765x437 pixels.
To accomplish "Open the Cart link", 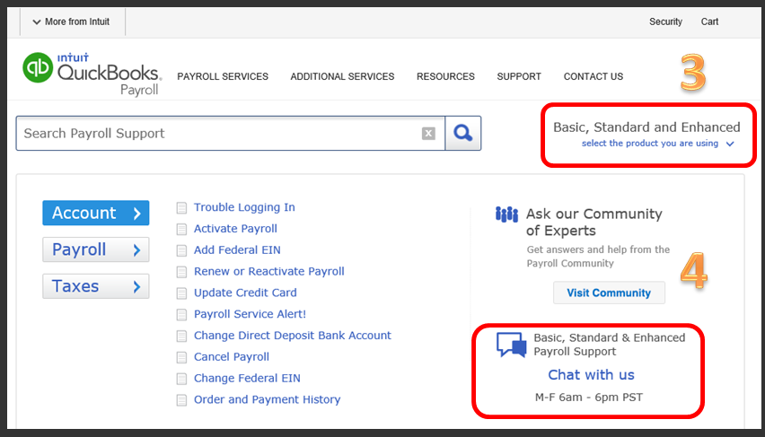I will click(709, 22).
